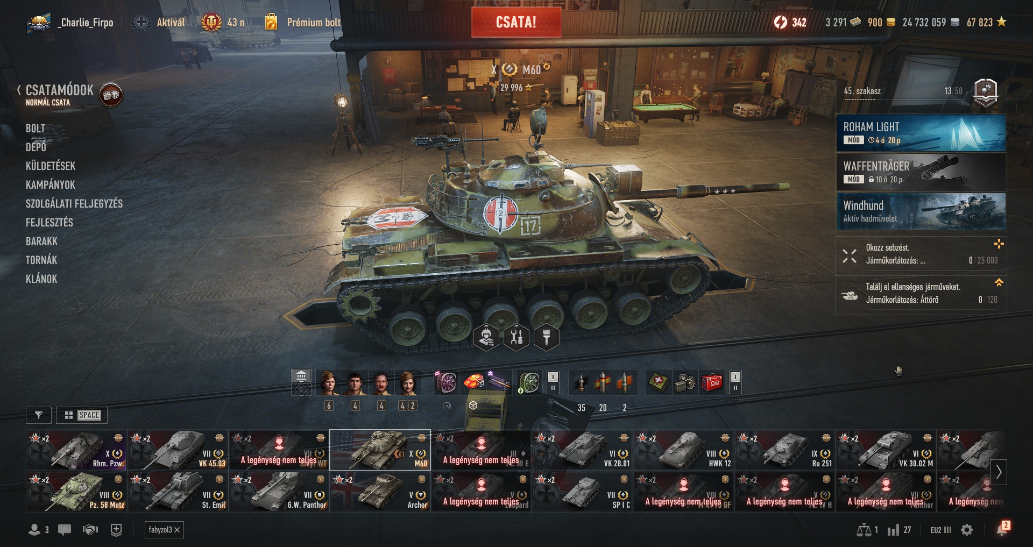
Task: Toggle the SPACE carousel grid view
Action: [x=82, y=415]
